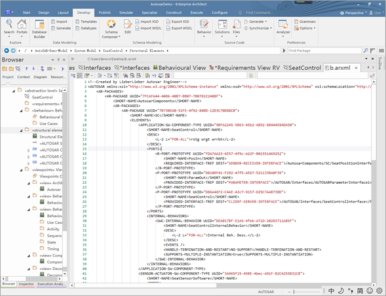Switch to the Design ribbon tab
The height and width of the screenshot is (296, 386).
tap(44, 13)
